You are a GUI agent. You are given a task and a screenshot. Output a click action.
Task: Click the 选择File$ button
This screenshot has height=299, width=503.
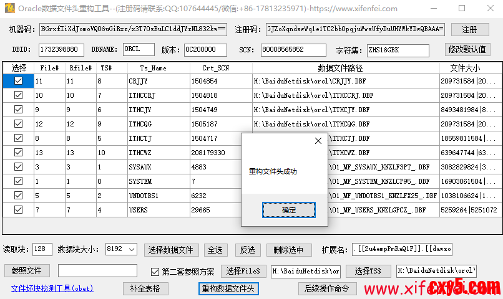pyautogui.click(x=243, y=271)
